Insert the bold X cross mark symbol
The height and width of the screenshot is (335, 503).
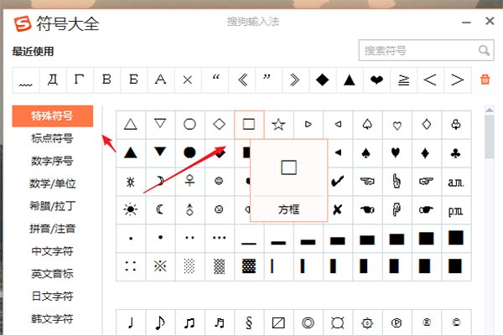point(338,209)
